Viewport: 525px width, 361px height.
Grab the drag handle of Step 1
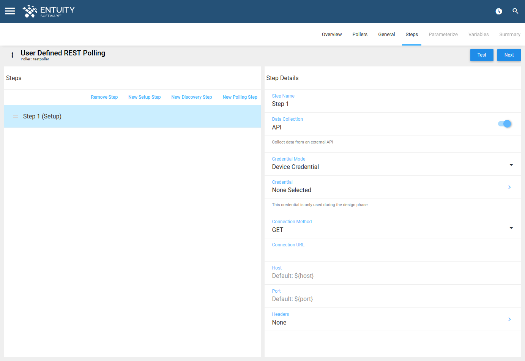pyautogui.click(x=16, y=117)
